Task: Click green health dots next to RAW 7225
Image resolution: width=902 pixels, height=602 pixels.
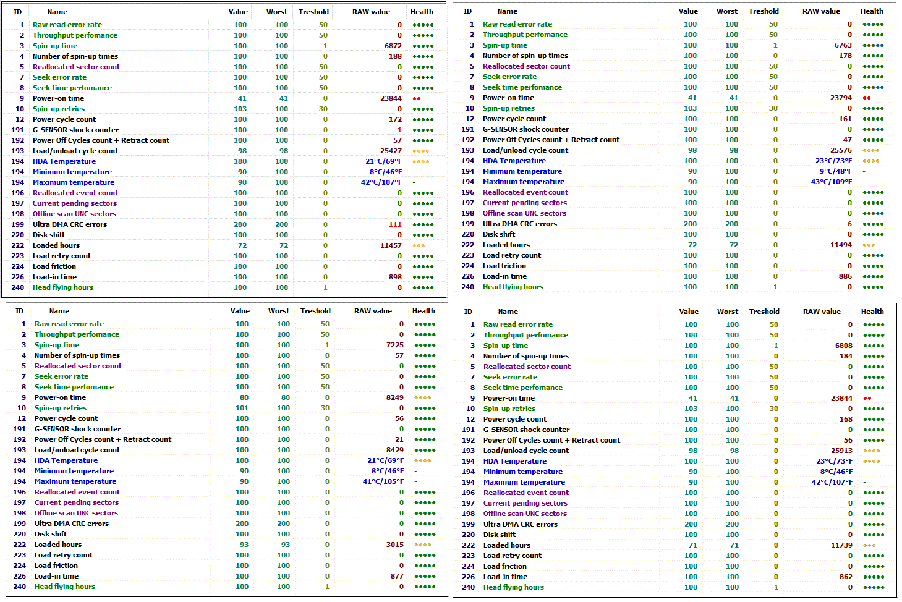Action: [x=425, y=345]
